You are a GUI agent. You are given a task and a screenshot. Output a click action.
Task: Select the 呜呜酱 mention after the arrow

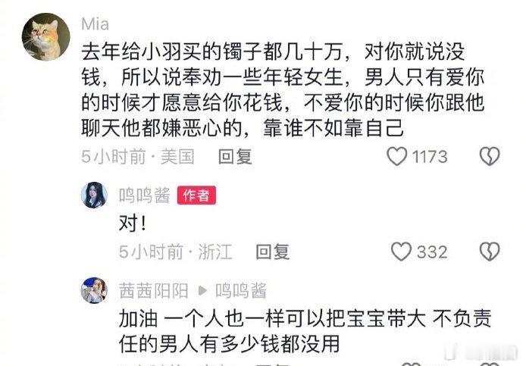(x=241, y=291)
